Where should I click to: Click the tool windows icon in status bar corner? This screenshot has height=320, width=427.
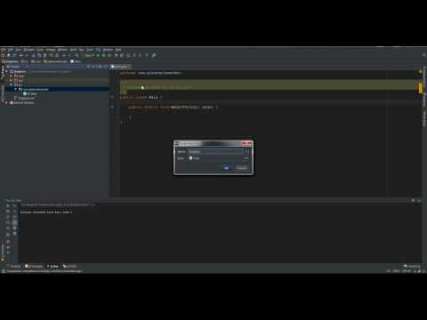pos(4,271)
